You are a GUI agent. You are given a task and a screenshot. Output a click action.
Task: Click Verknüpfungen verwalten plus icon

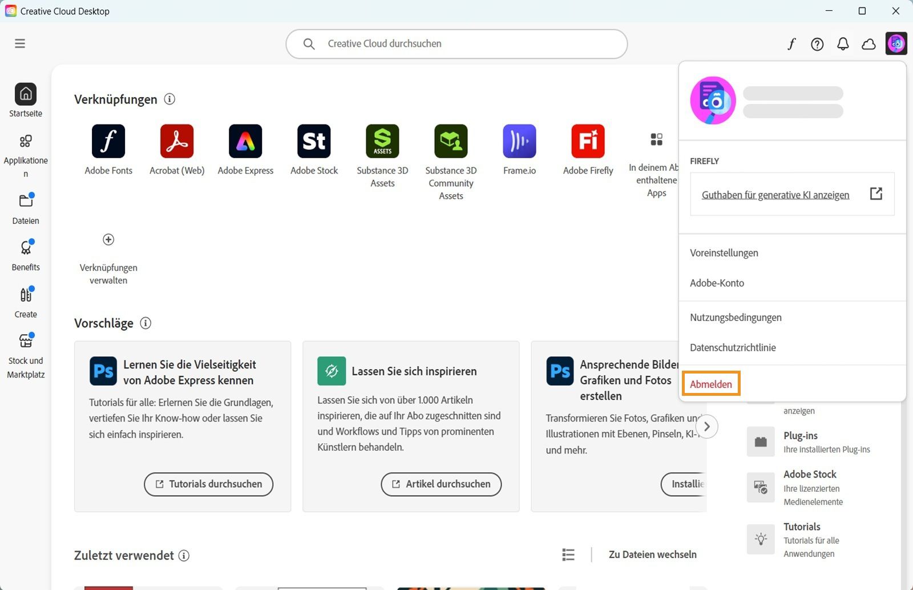108,239
